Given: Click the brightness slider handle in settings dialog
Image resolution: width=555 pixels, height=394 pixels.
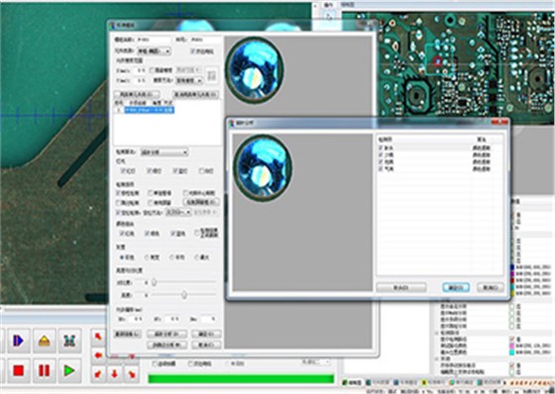Looking at the screenshot, I should pos(184,295).
